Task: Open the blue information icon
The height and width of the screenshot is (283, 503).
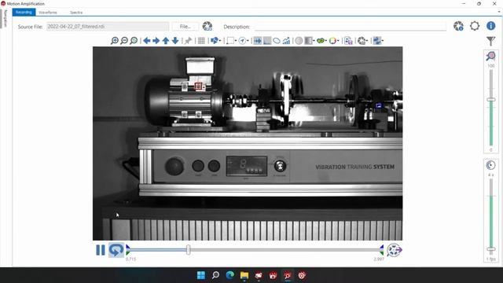Action: (x=490, y=26)
